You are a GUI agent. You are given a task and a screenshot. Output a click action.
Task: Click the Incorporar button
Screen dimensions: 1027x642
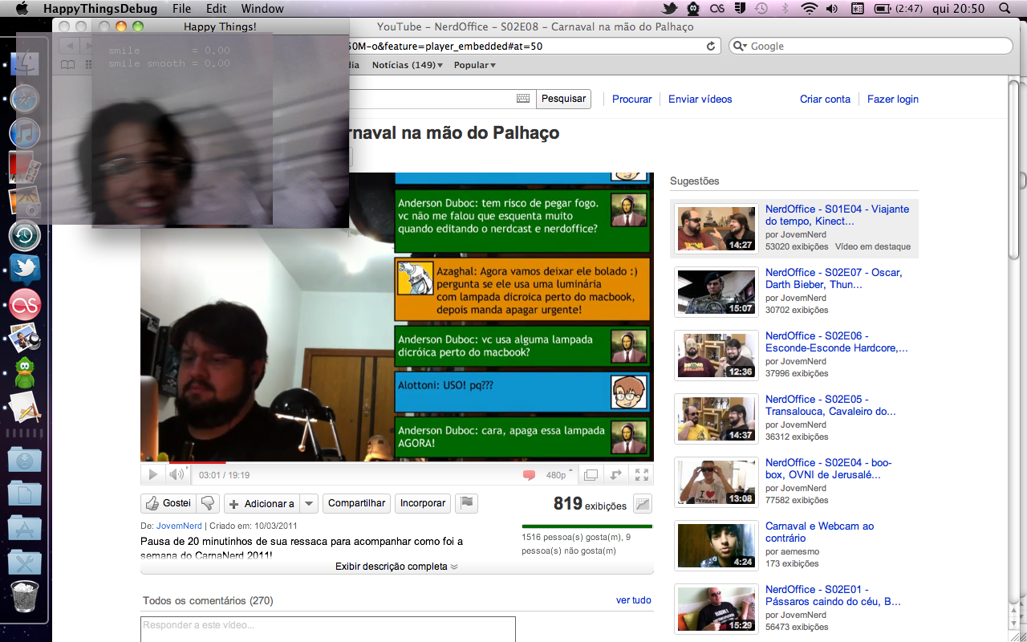tap(422, 503)
